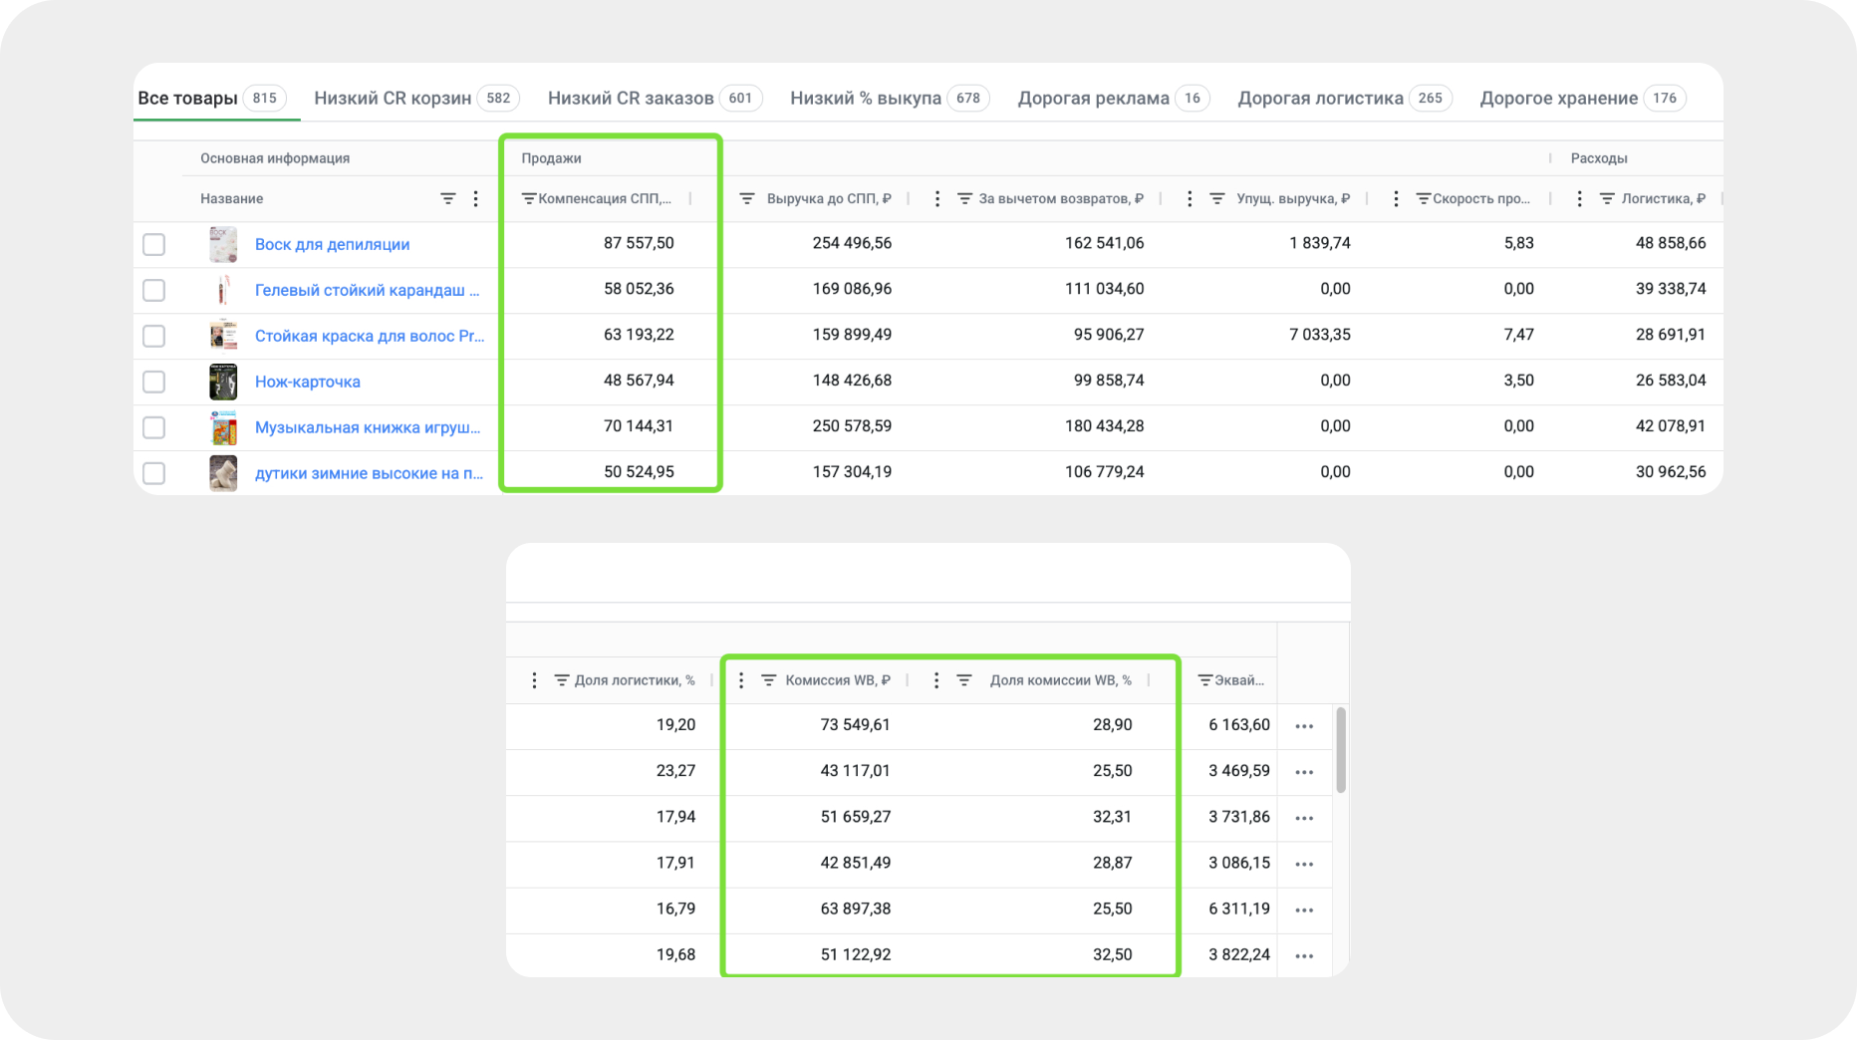1857x1040 pixels.
Task: Open Музыкальная книжка product link
Action: click(367, 427)
